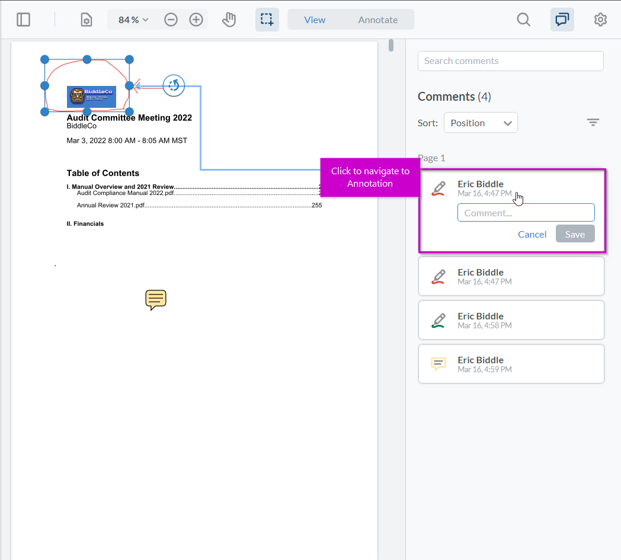Open the view controls page settings icon
621x560 pixels.
tap(86, 20)
